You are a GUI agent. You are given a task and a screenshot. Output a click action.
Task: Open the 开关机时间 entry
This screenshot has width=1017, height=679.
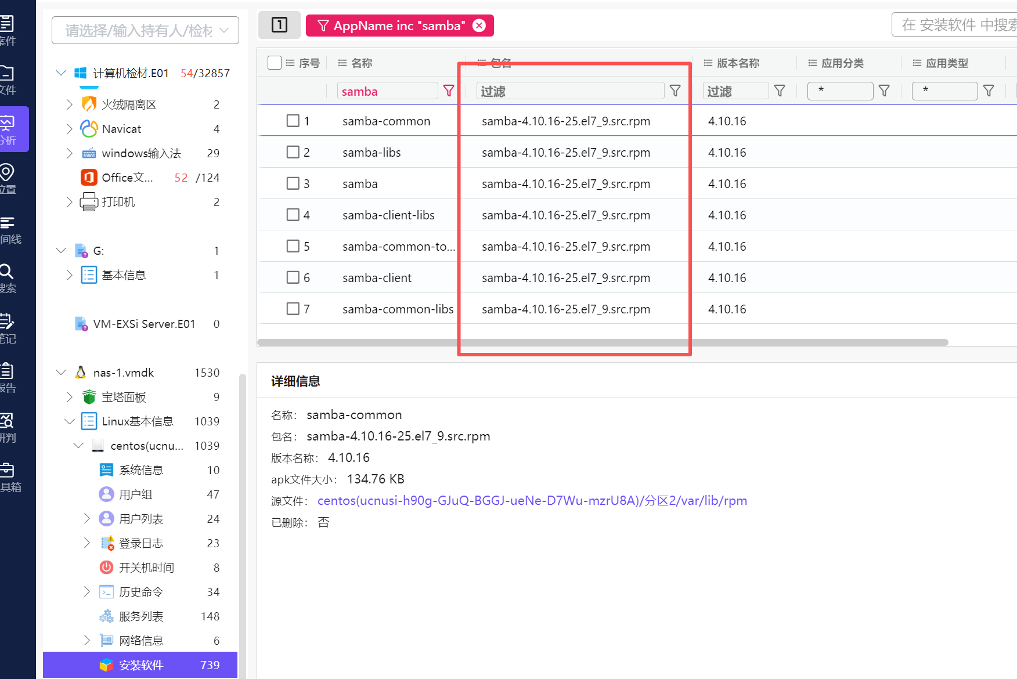tap(146, 568)
